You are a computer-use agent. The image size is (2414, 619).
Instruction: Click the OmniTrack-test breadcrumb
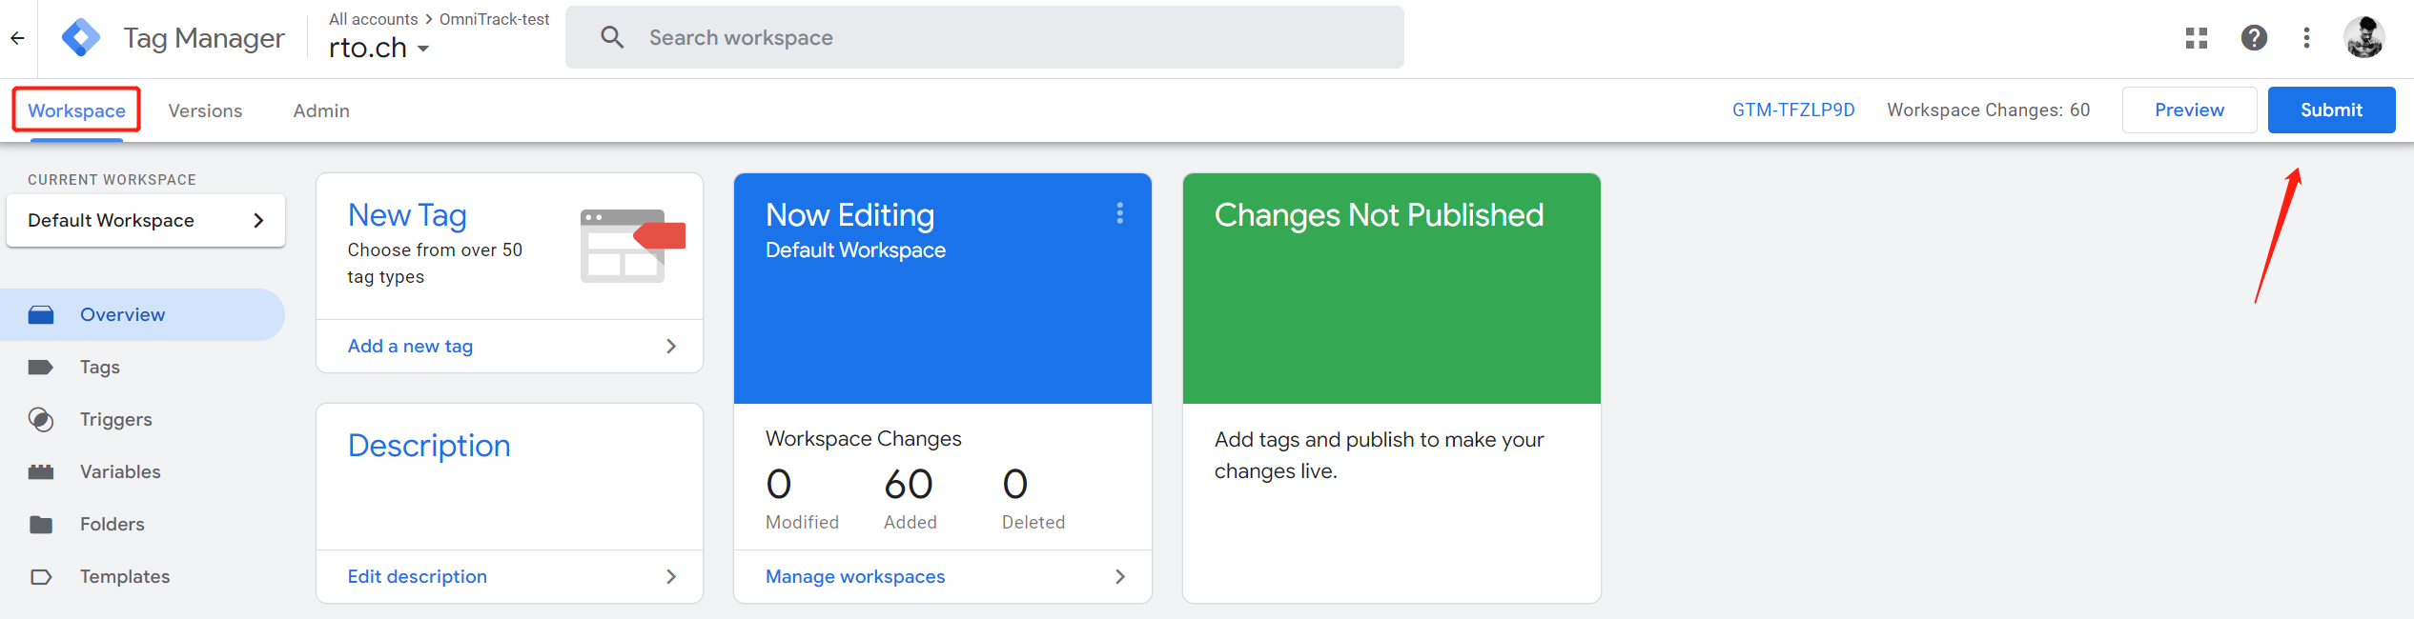click(x=494, y=19)
